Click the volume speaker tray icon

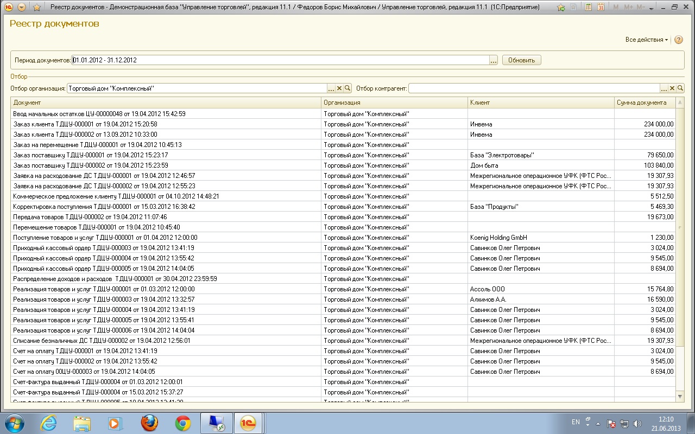pyautogui.click(x=637, y=423)
